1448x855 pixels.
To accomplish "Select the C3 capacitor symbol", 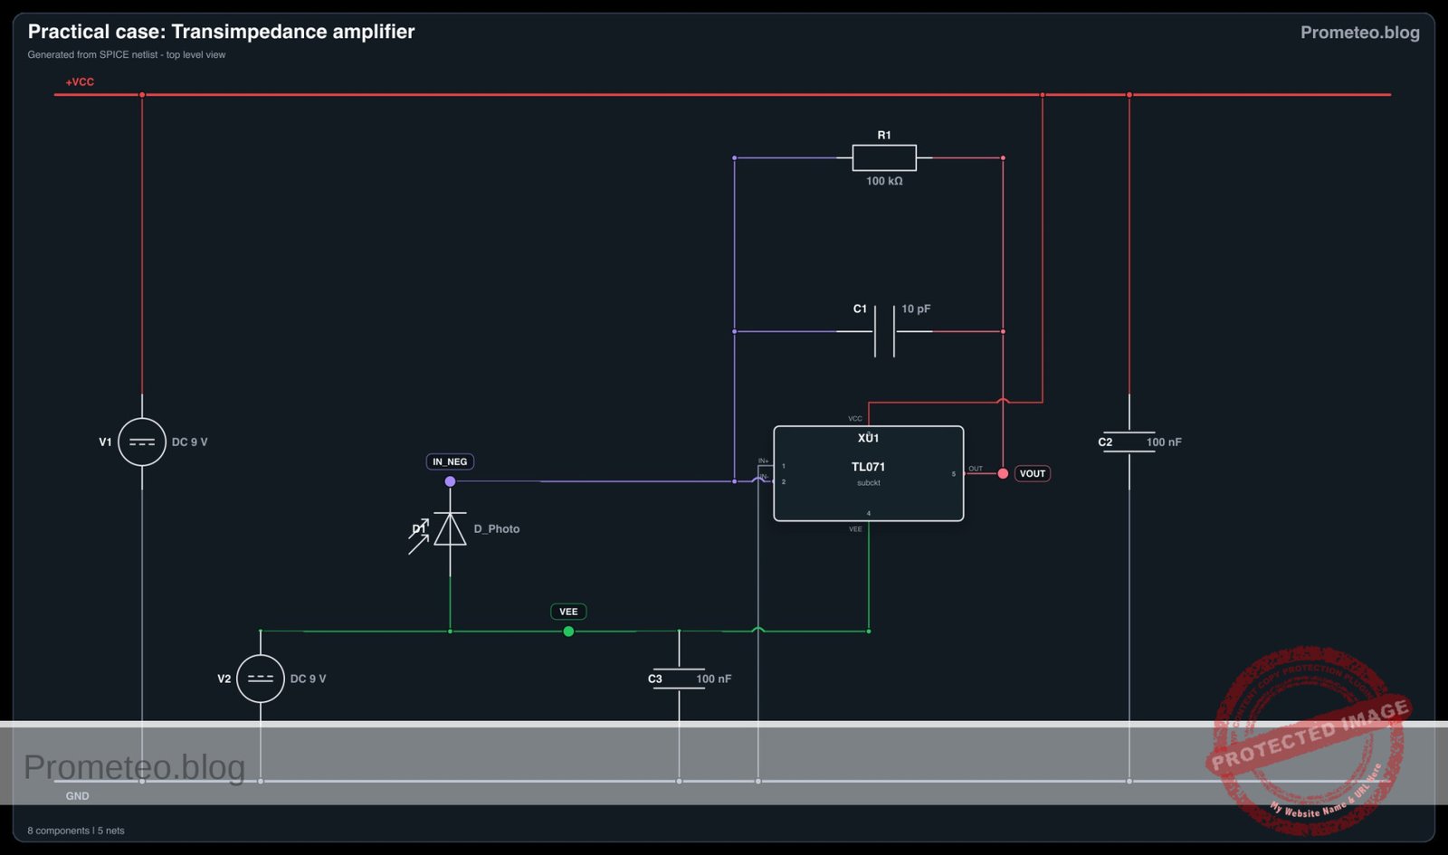I will pyautogui.click(x=679, y=679).
